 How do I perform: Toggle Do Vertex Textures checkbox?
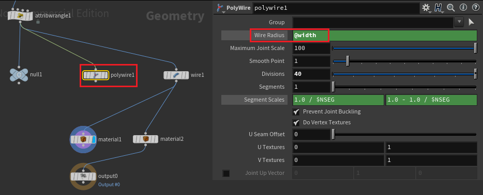click(x=296, y=123)
